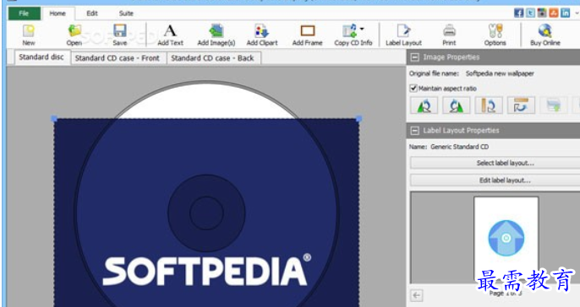Click the top-left blue selection handle
This screenshot has height=307, width=580.
[x=54, y=119]
